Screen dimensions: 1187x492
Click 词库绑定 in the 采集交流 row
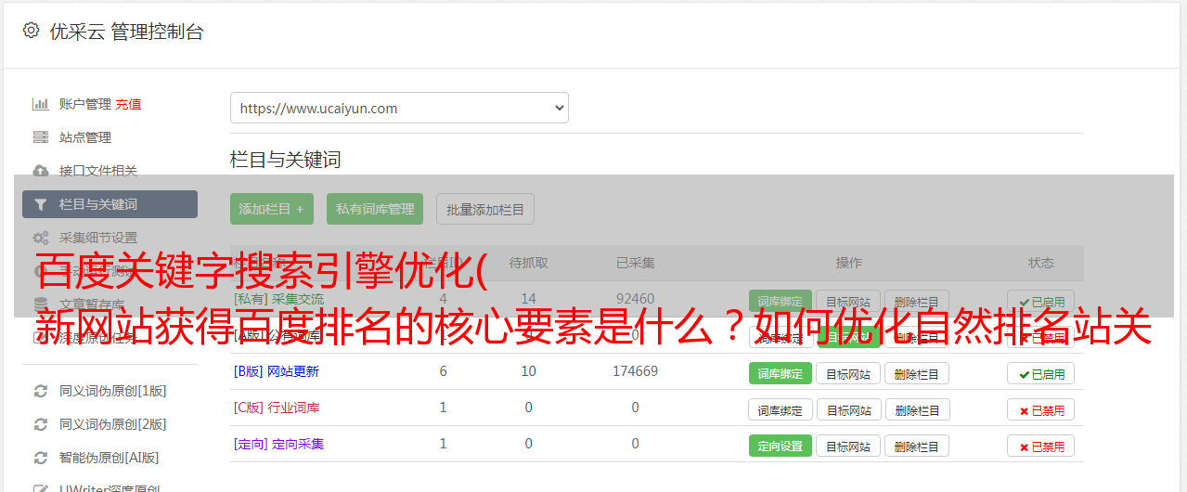tap(780, 301)
